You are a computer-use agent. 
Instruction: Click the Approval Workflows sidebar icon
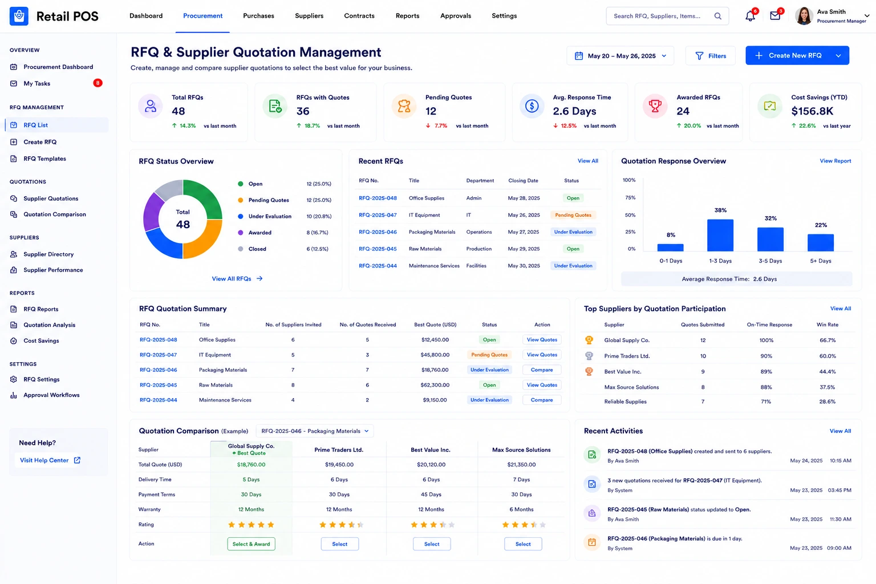[x=14, y=395]
